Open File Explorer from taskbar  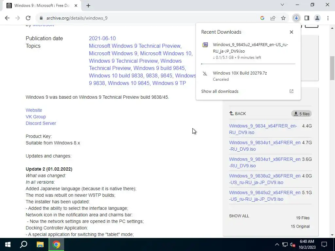point(40,244)
